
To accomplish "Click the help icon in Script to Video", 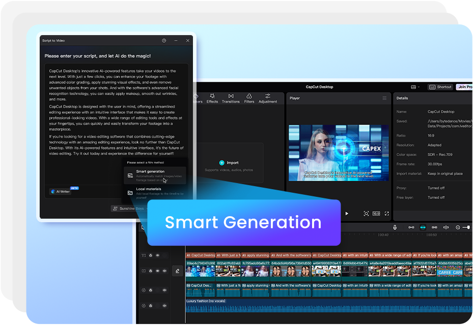I will coord(164,41).
